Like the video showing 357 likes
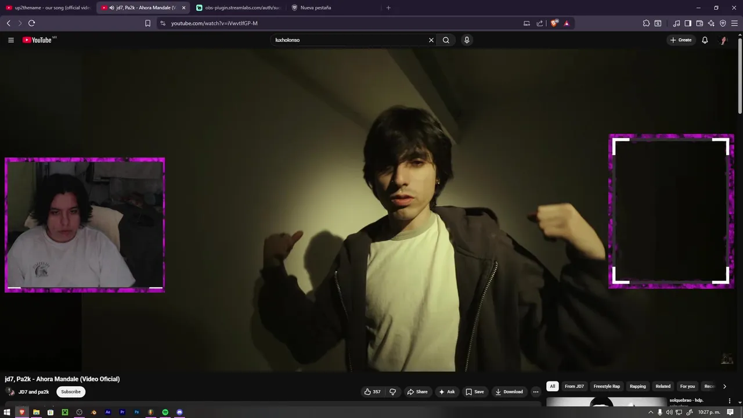Screen dimensions: 743x418 click(x=372, y=392)
